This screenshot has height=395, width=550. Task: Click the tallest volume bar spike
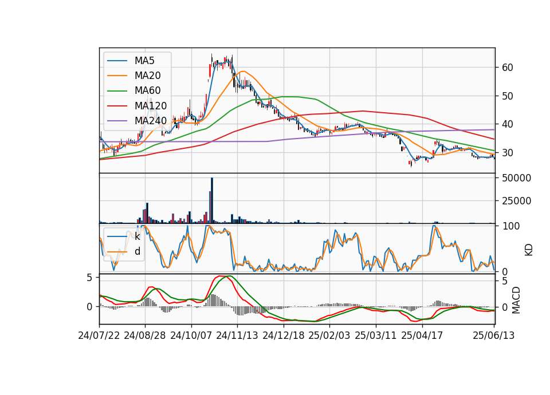pyautogui.click(x=212, y=200)
